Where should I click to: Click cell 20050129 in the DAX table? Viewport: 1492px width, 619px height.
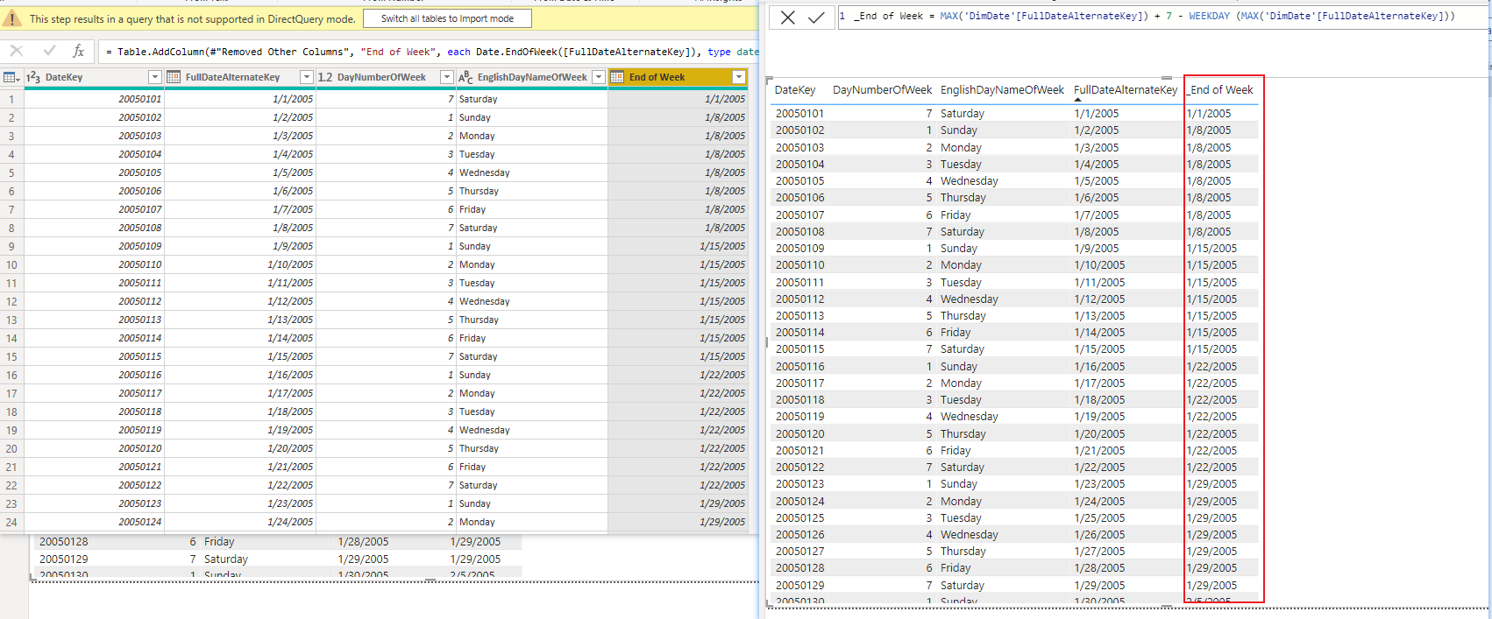[799, 585]
